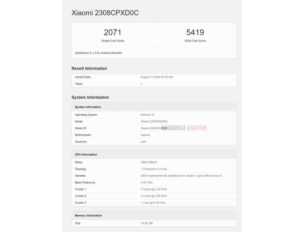This screenshot has width=304, height=232.
Task: Click the CPU Information table header
Action: [86, 154]
